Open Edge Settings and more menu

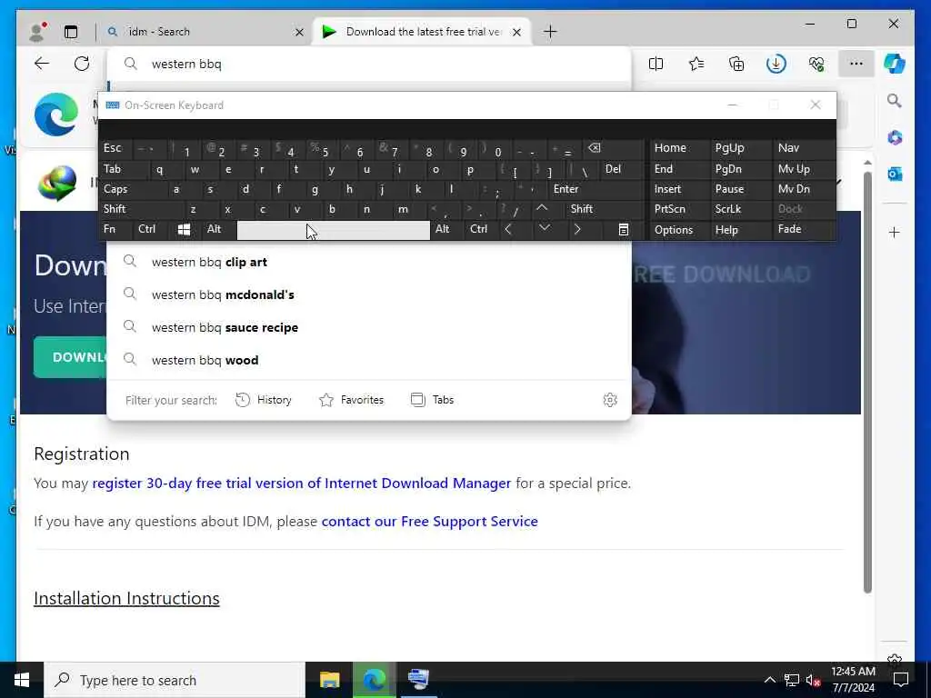[856, 64]
